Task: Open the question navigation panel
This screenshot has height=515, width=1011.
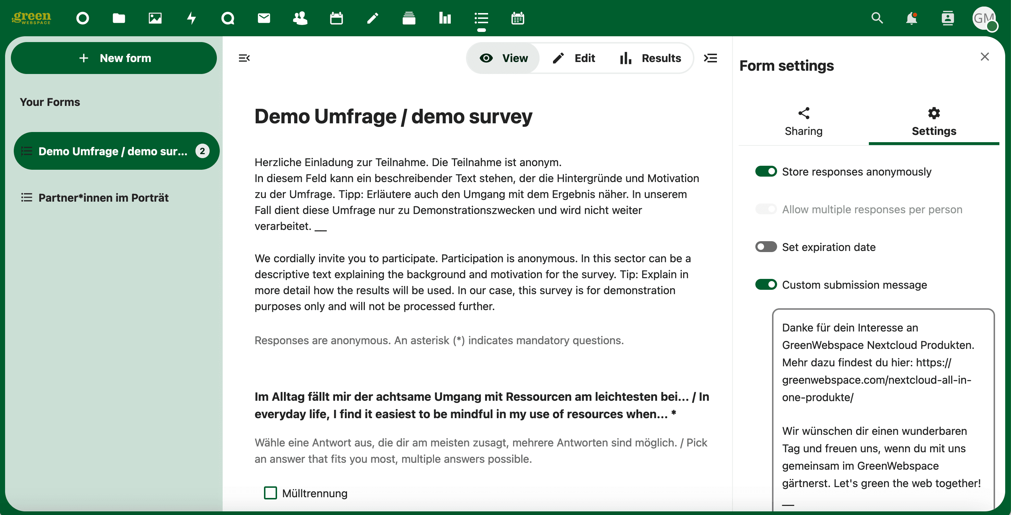Action: coord(710,58)
